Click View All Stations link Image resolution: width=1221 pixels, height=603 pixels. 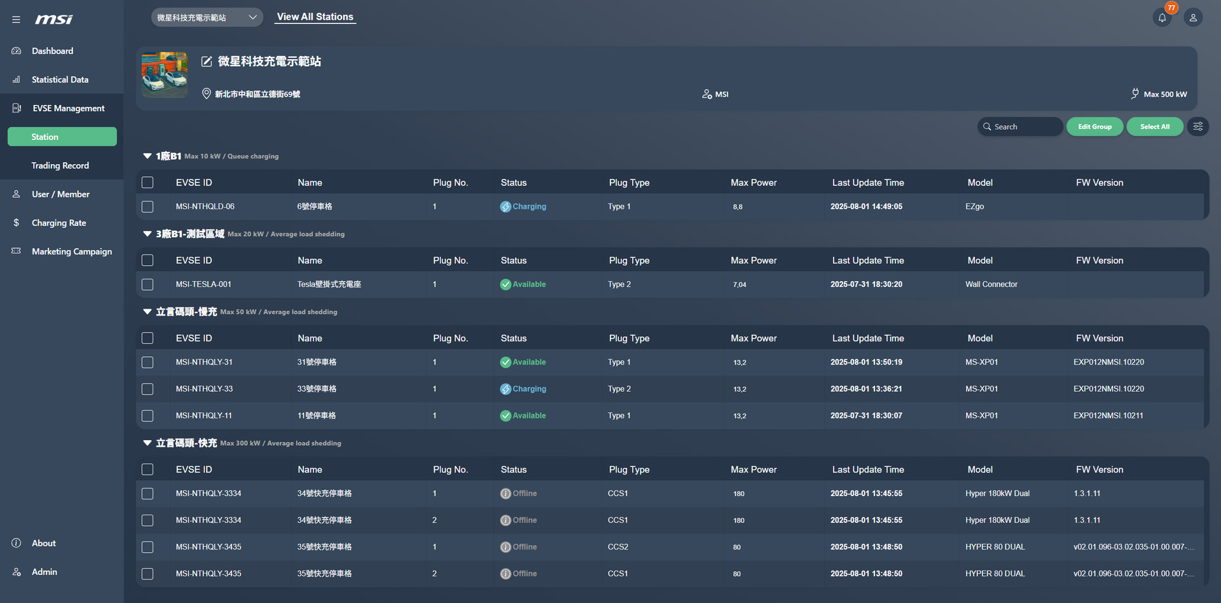(315, 17)
